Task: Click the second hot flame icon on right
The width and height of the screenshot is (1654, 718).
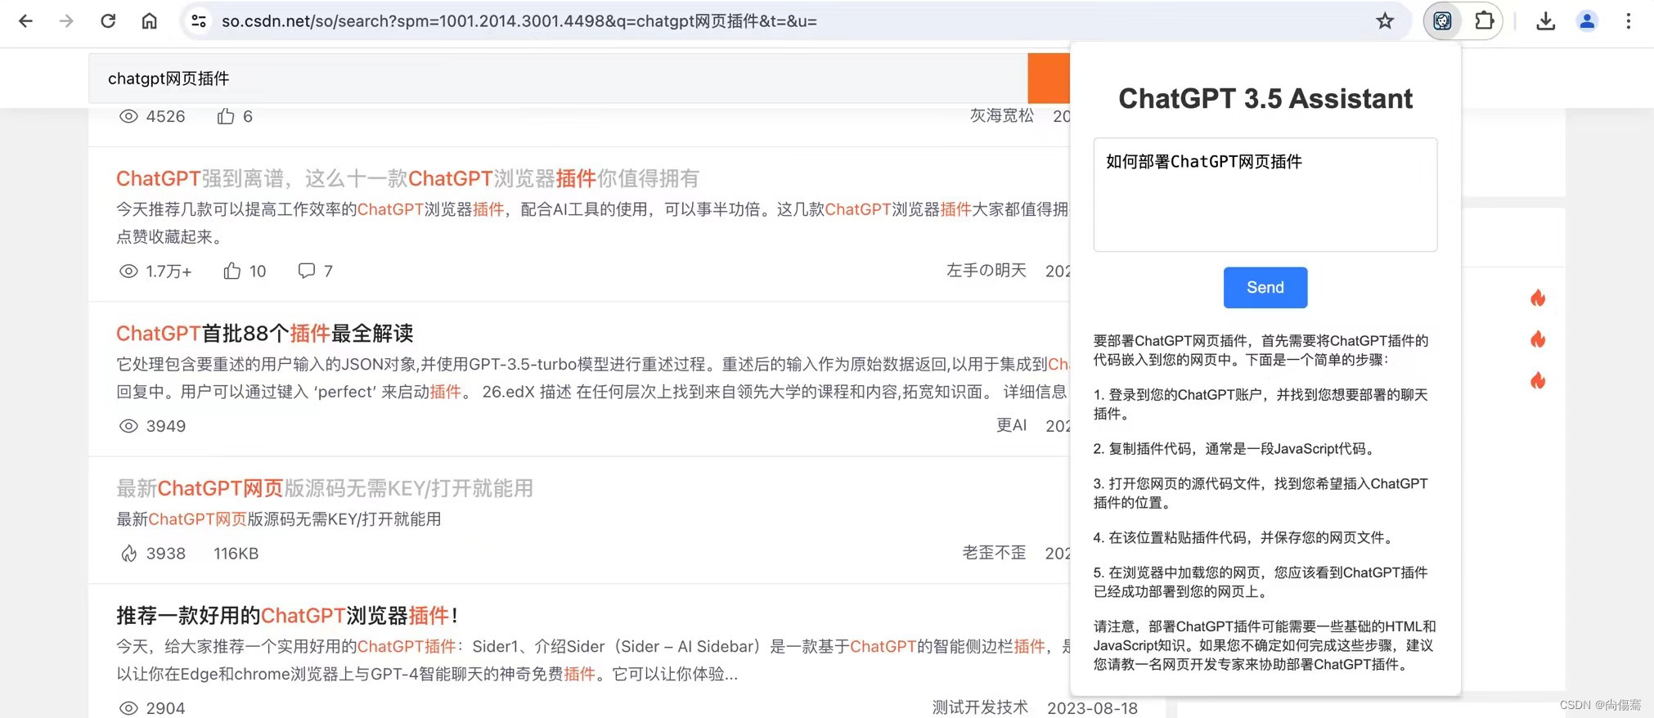Action: pos(1538,339)
